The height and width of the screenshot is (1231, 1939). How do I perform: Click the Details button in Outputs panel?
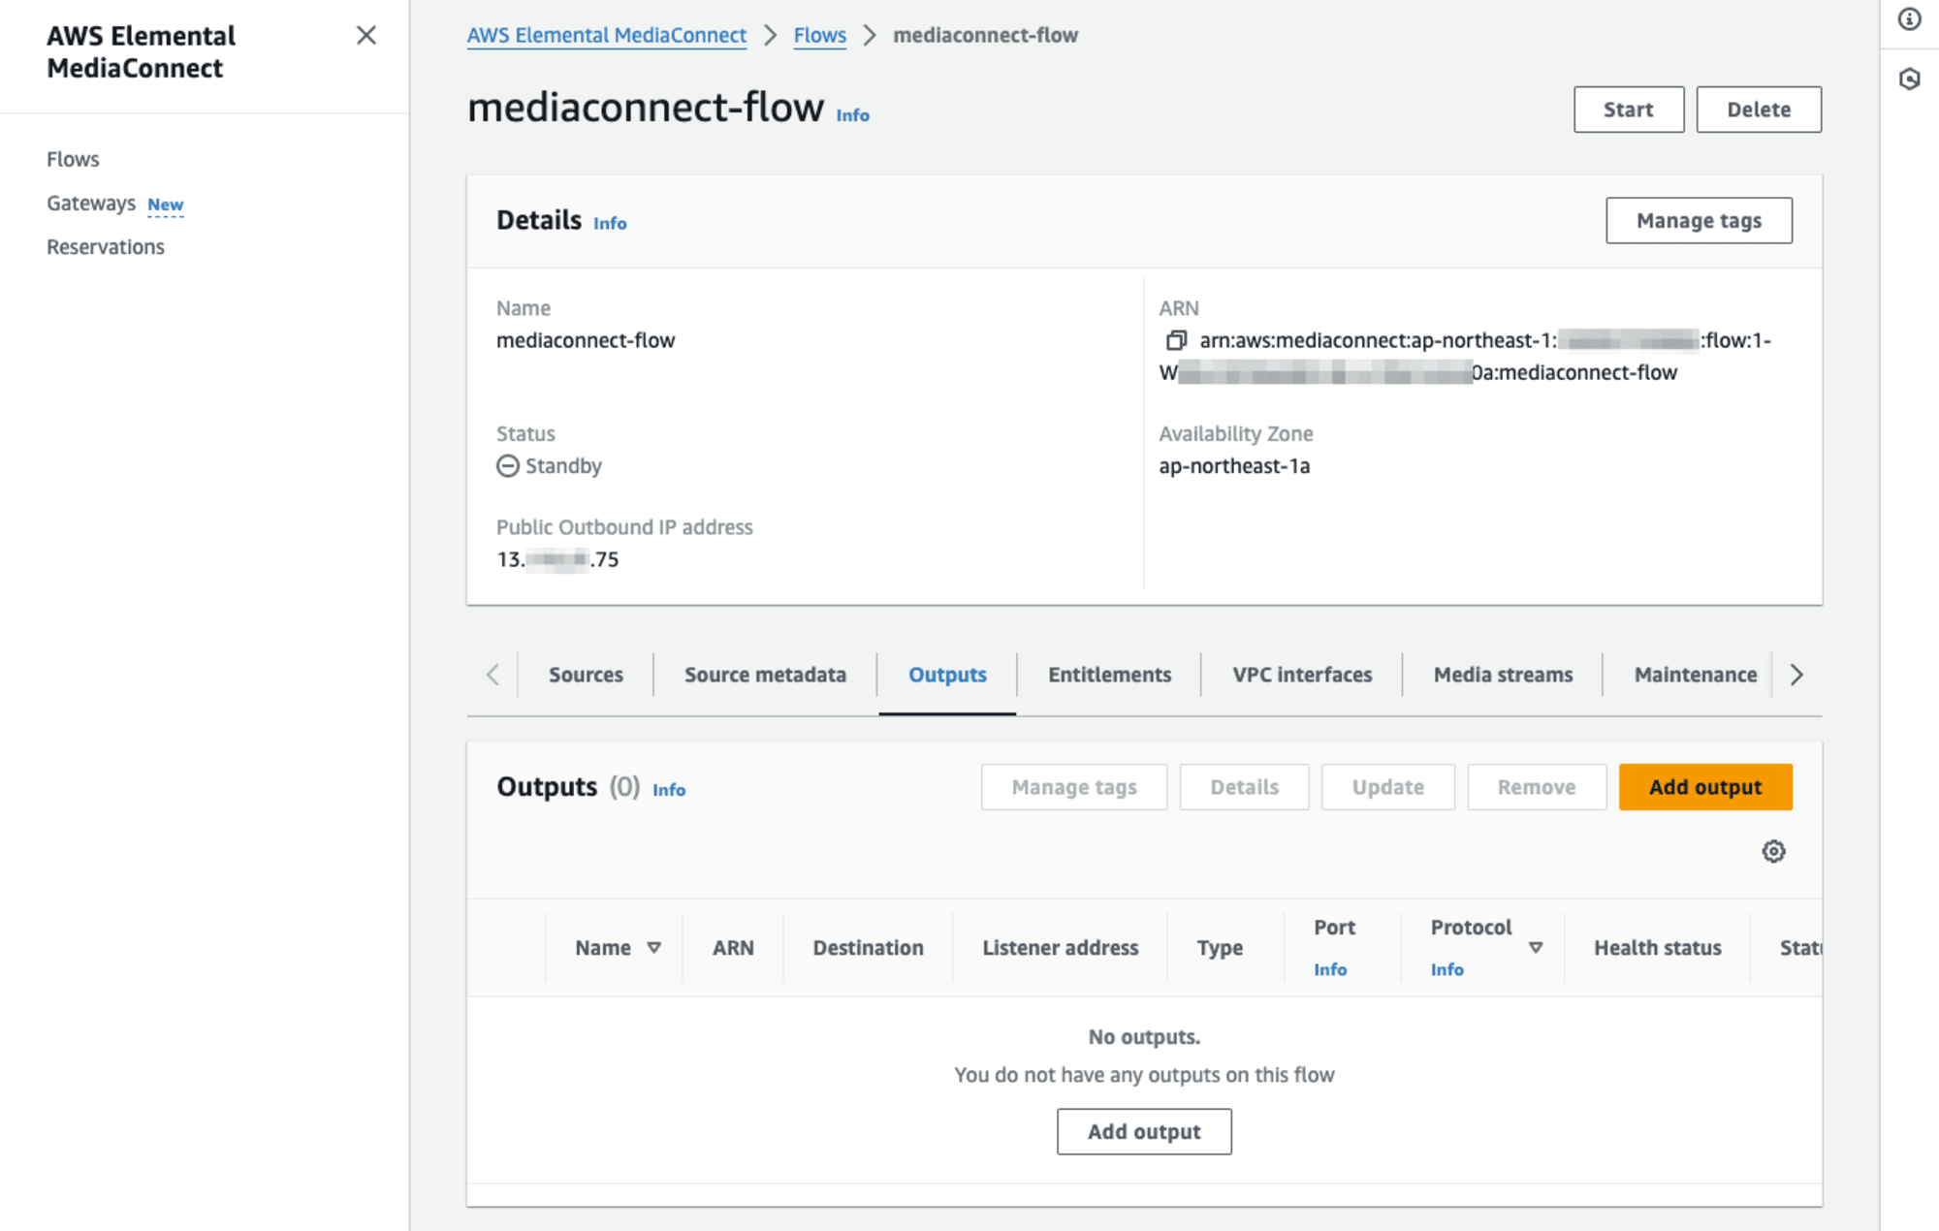tap(1244, 787)
